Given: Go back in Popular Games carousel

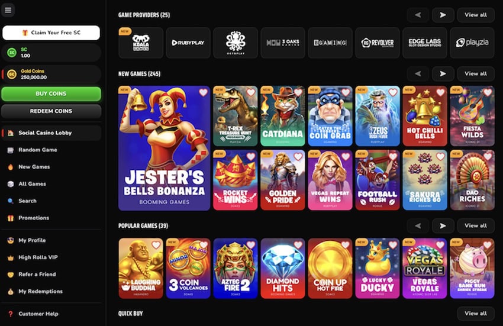Looking at the screenshot, I should (x=418, y=226).
